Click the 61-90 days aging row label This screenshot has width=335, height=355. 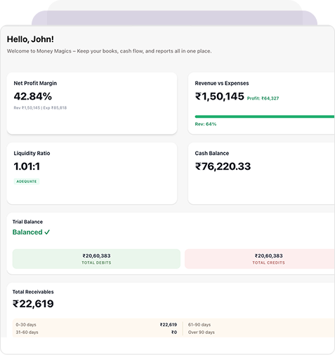199,325
